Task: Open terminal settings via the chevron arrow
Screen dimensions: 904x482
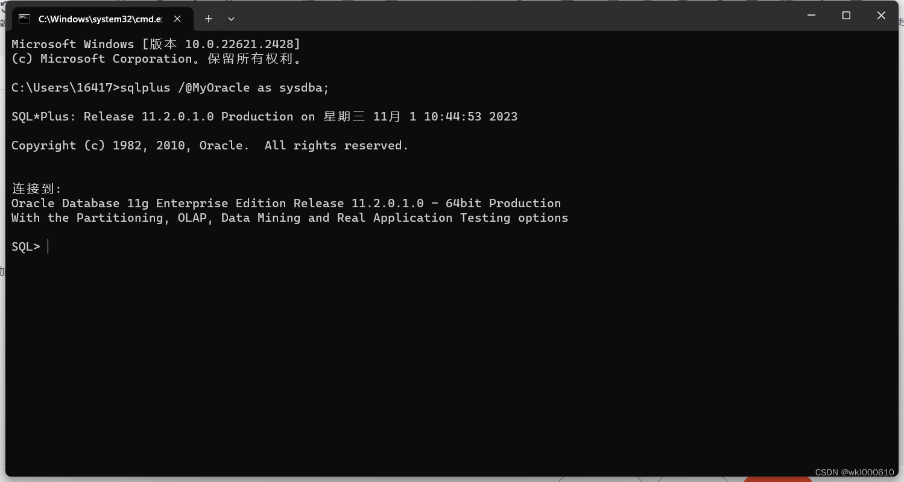Action: [231, 19]
